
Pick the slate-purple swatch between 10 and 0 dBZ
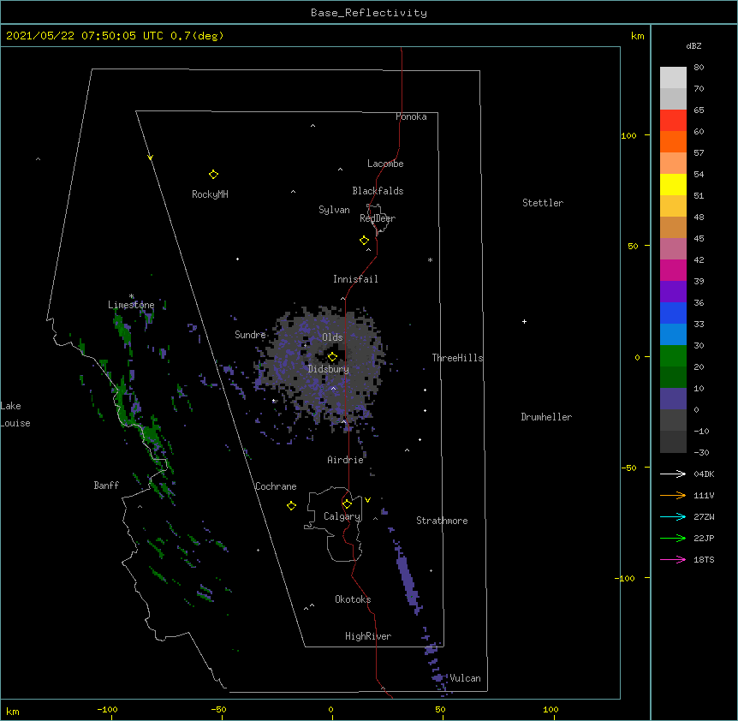point(673,399)
